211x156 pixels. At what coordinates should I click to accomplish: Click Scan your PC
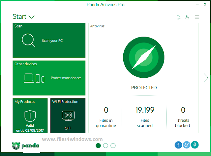(x=52, y=41)
